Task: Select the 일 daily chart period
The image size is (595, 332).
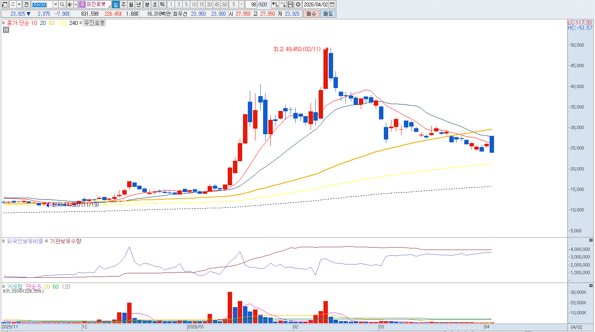Action: point(116,4)
